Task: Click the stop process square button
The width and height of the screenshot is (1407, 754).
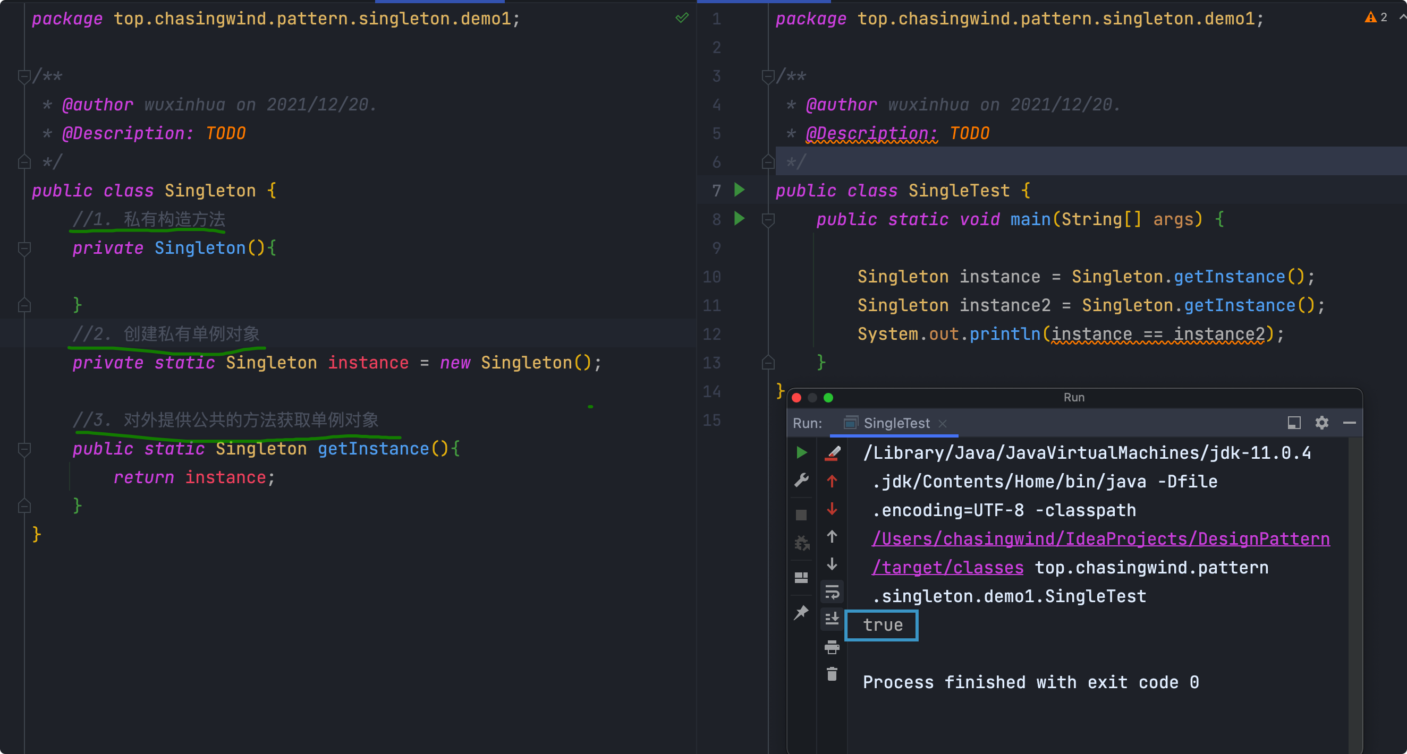Action: pos(801,515)
